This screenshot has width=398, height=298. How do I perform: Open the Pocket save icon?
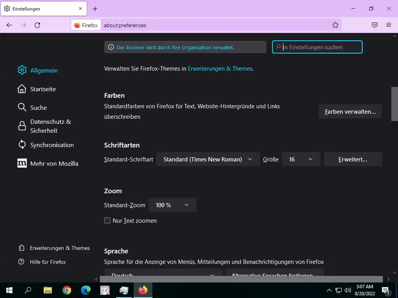pos(375,25)
